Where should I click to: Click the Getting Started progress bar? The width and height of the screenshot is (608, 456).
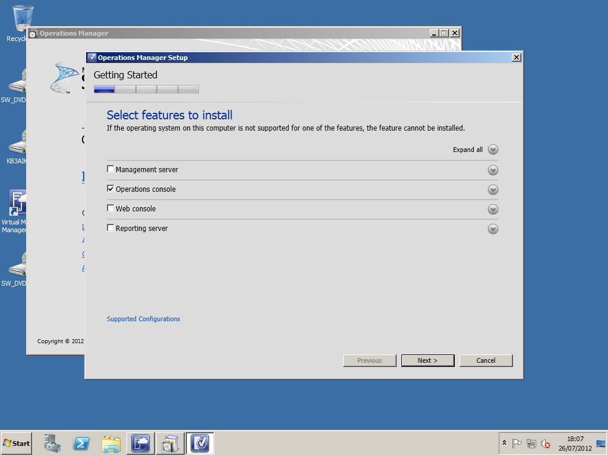146,89
